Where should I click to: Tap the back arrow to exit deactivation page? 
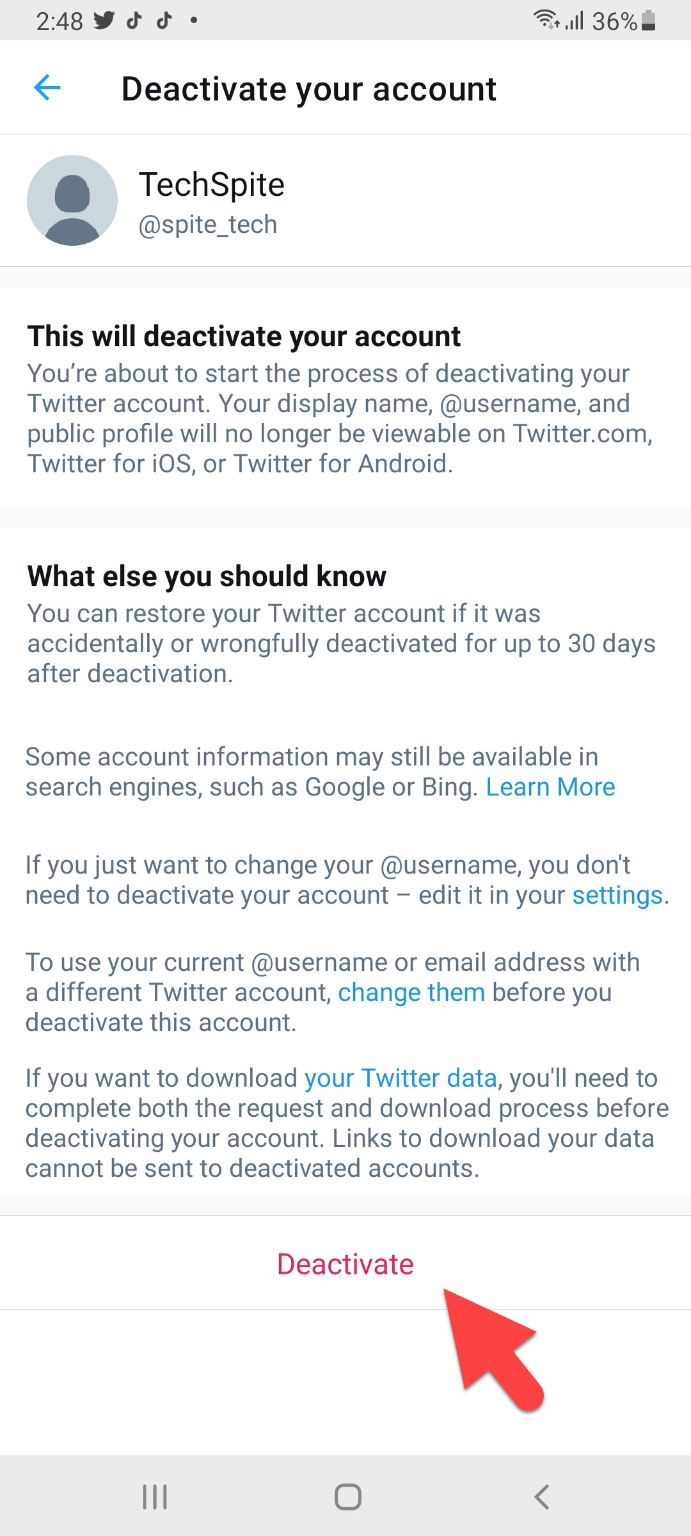click(46, 87)
